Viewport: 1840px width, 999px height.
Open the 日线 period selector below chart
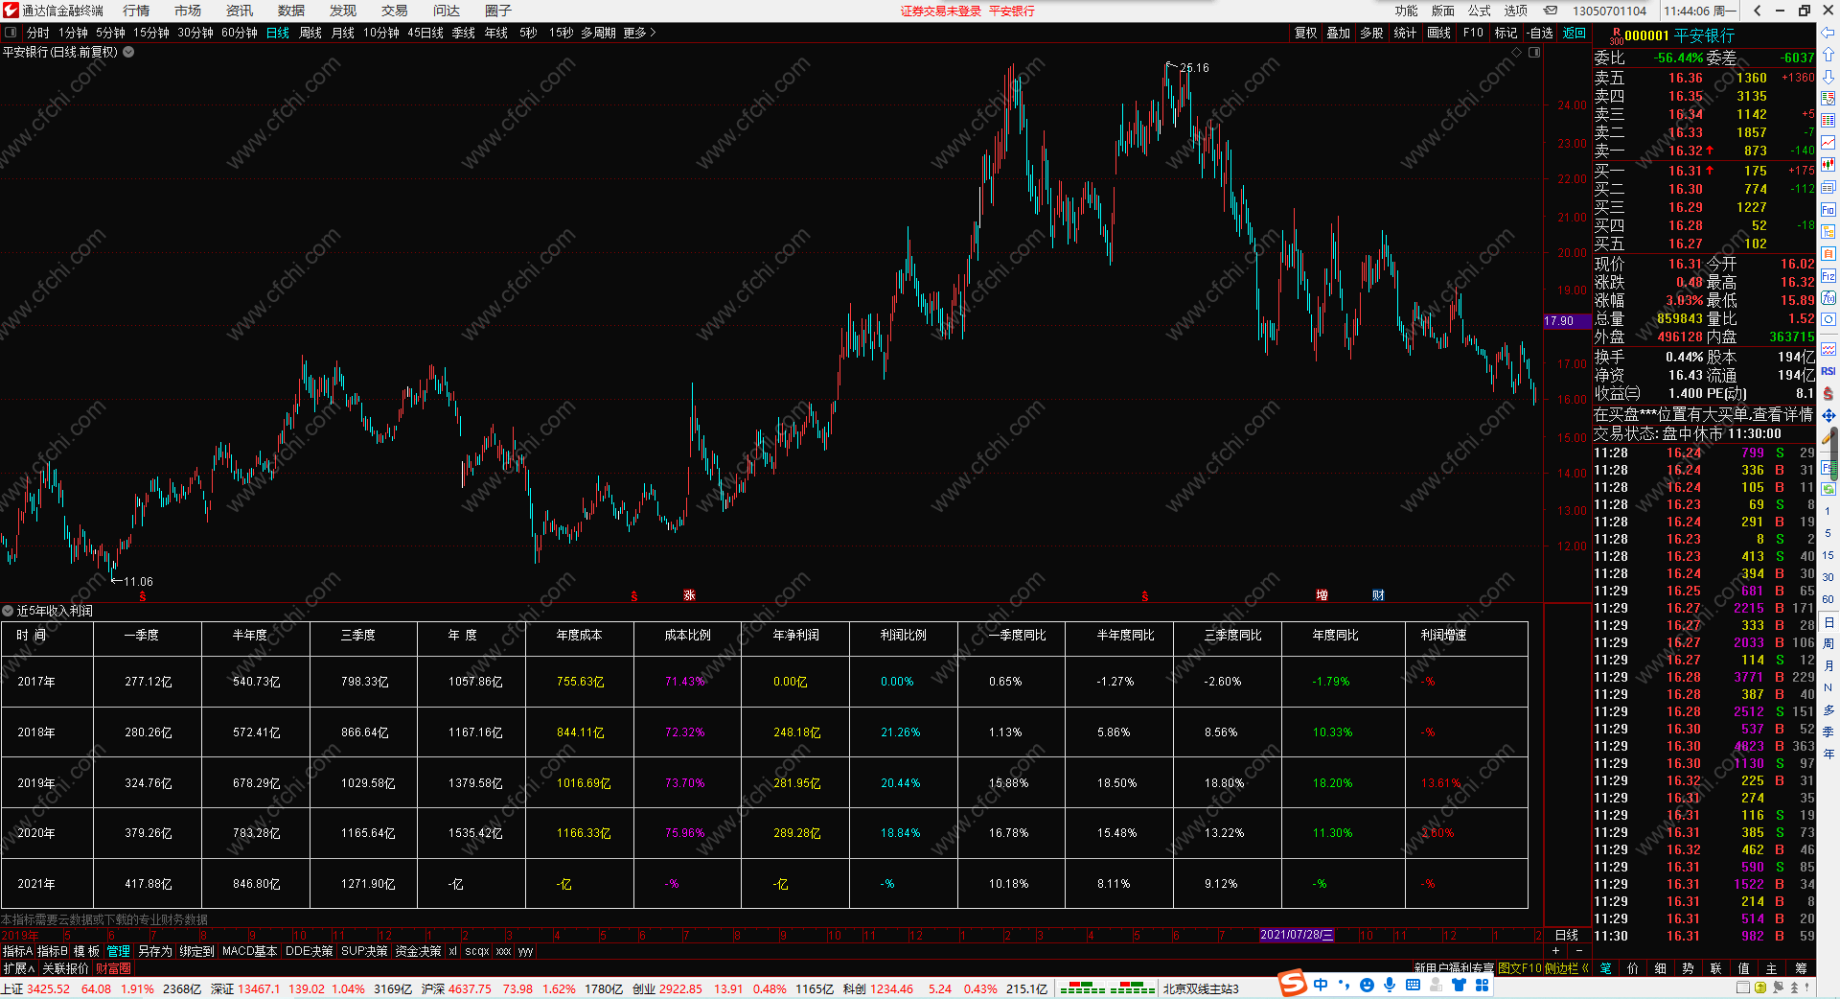click(x=1567, y=935)
